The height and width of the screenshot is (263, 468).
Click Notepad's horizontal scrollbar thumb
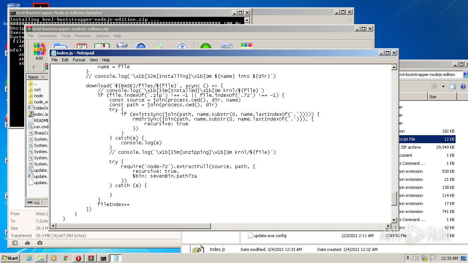click(133, 226)
